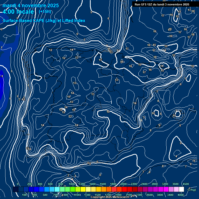Click the '4500' legend scale value
Viewport: 199px width, 199px height.
click(186, 184)
